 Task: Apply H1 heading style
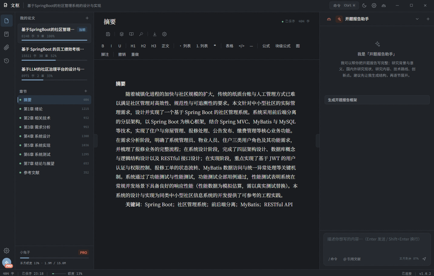click(x=133, y=46)
